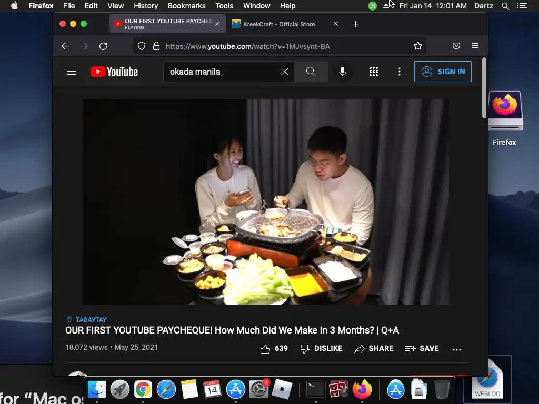Click the Firefox forward arrow button
This screenshot has height=404, width=539.
(x=84, y=46)
